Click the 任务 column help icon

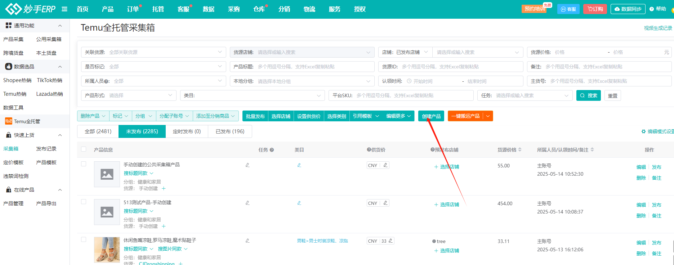coord(272,150)
